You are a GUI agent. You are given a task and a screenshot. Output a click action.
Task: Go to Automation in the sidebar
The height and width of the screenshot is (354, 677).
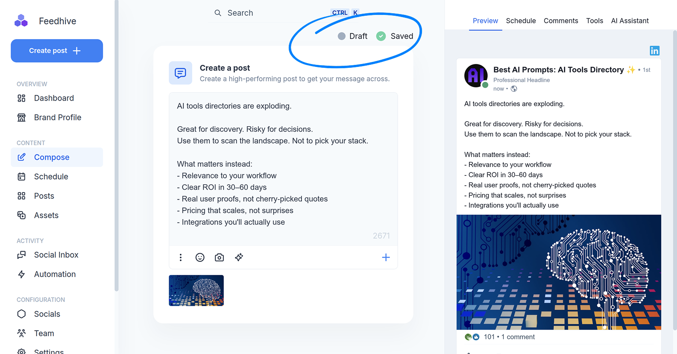coord(55,274)
